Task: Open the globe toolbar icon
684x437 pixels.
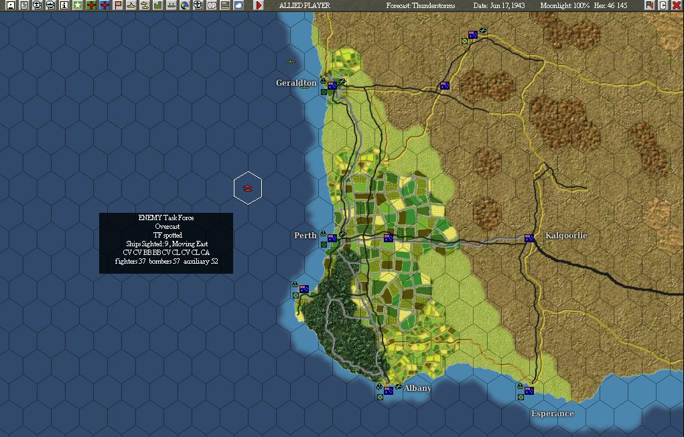Action: (184, 5)
